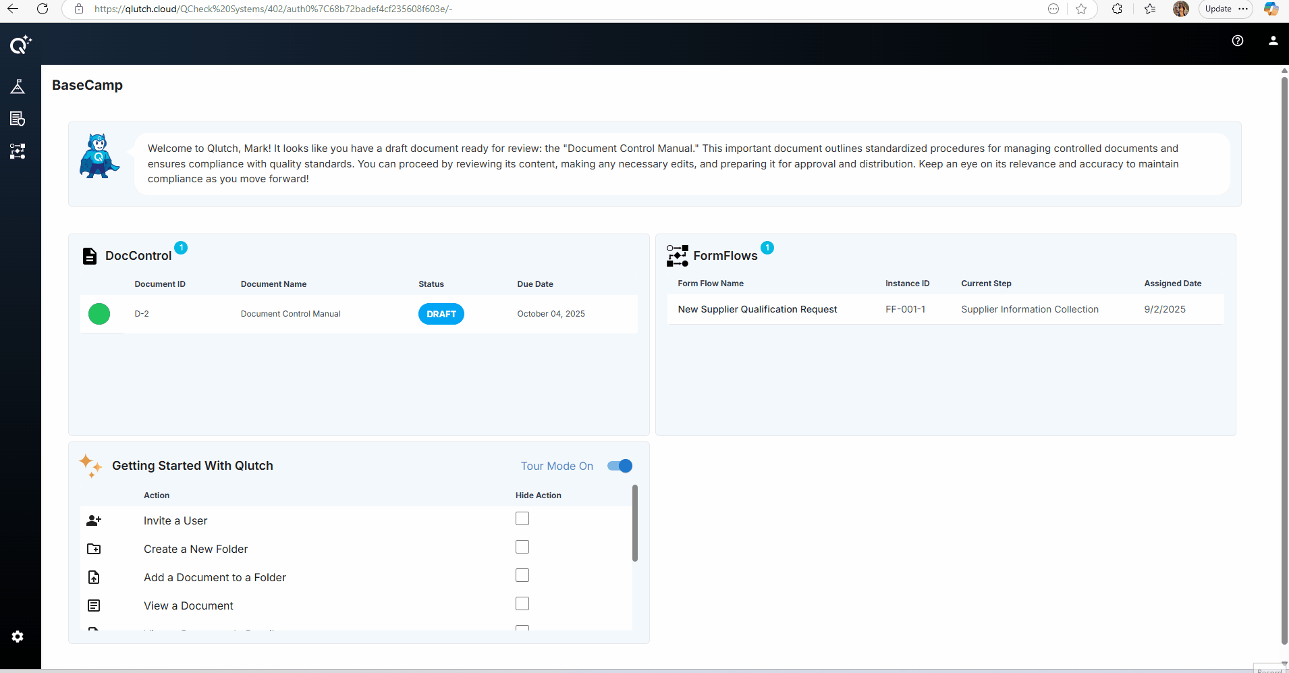Check Hide Action for Invite a User
1289x673 pixels.
[522, 518]
